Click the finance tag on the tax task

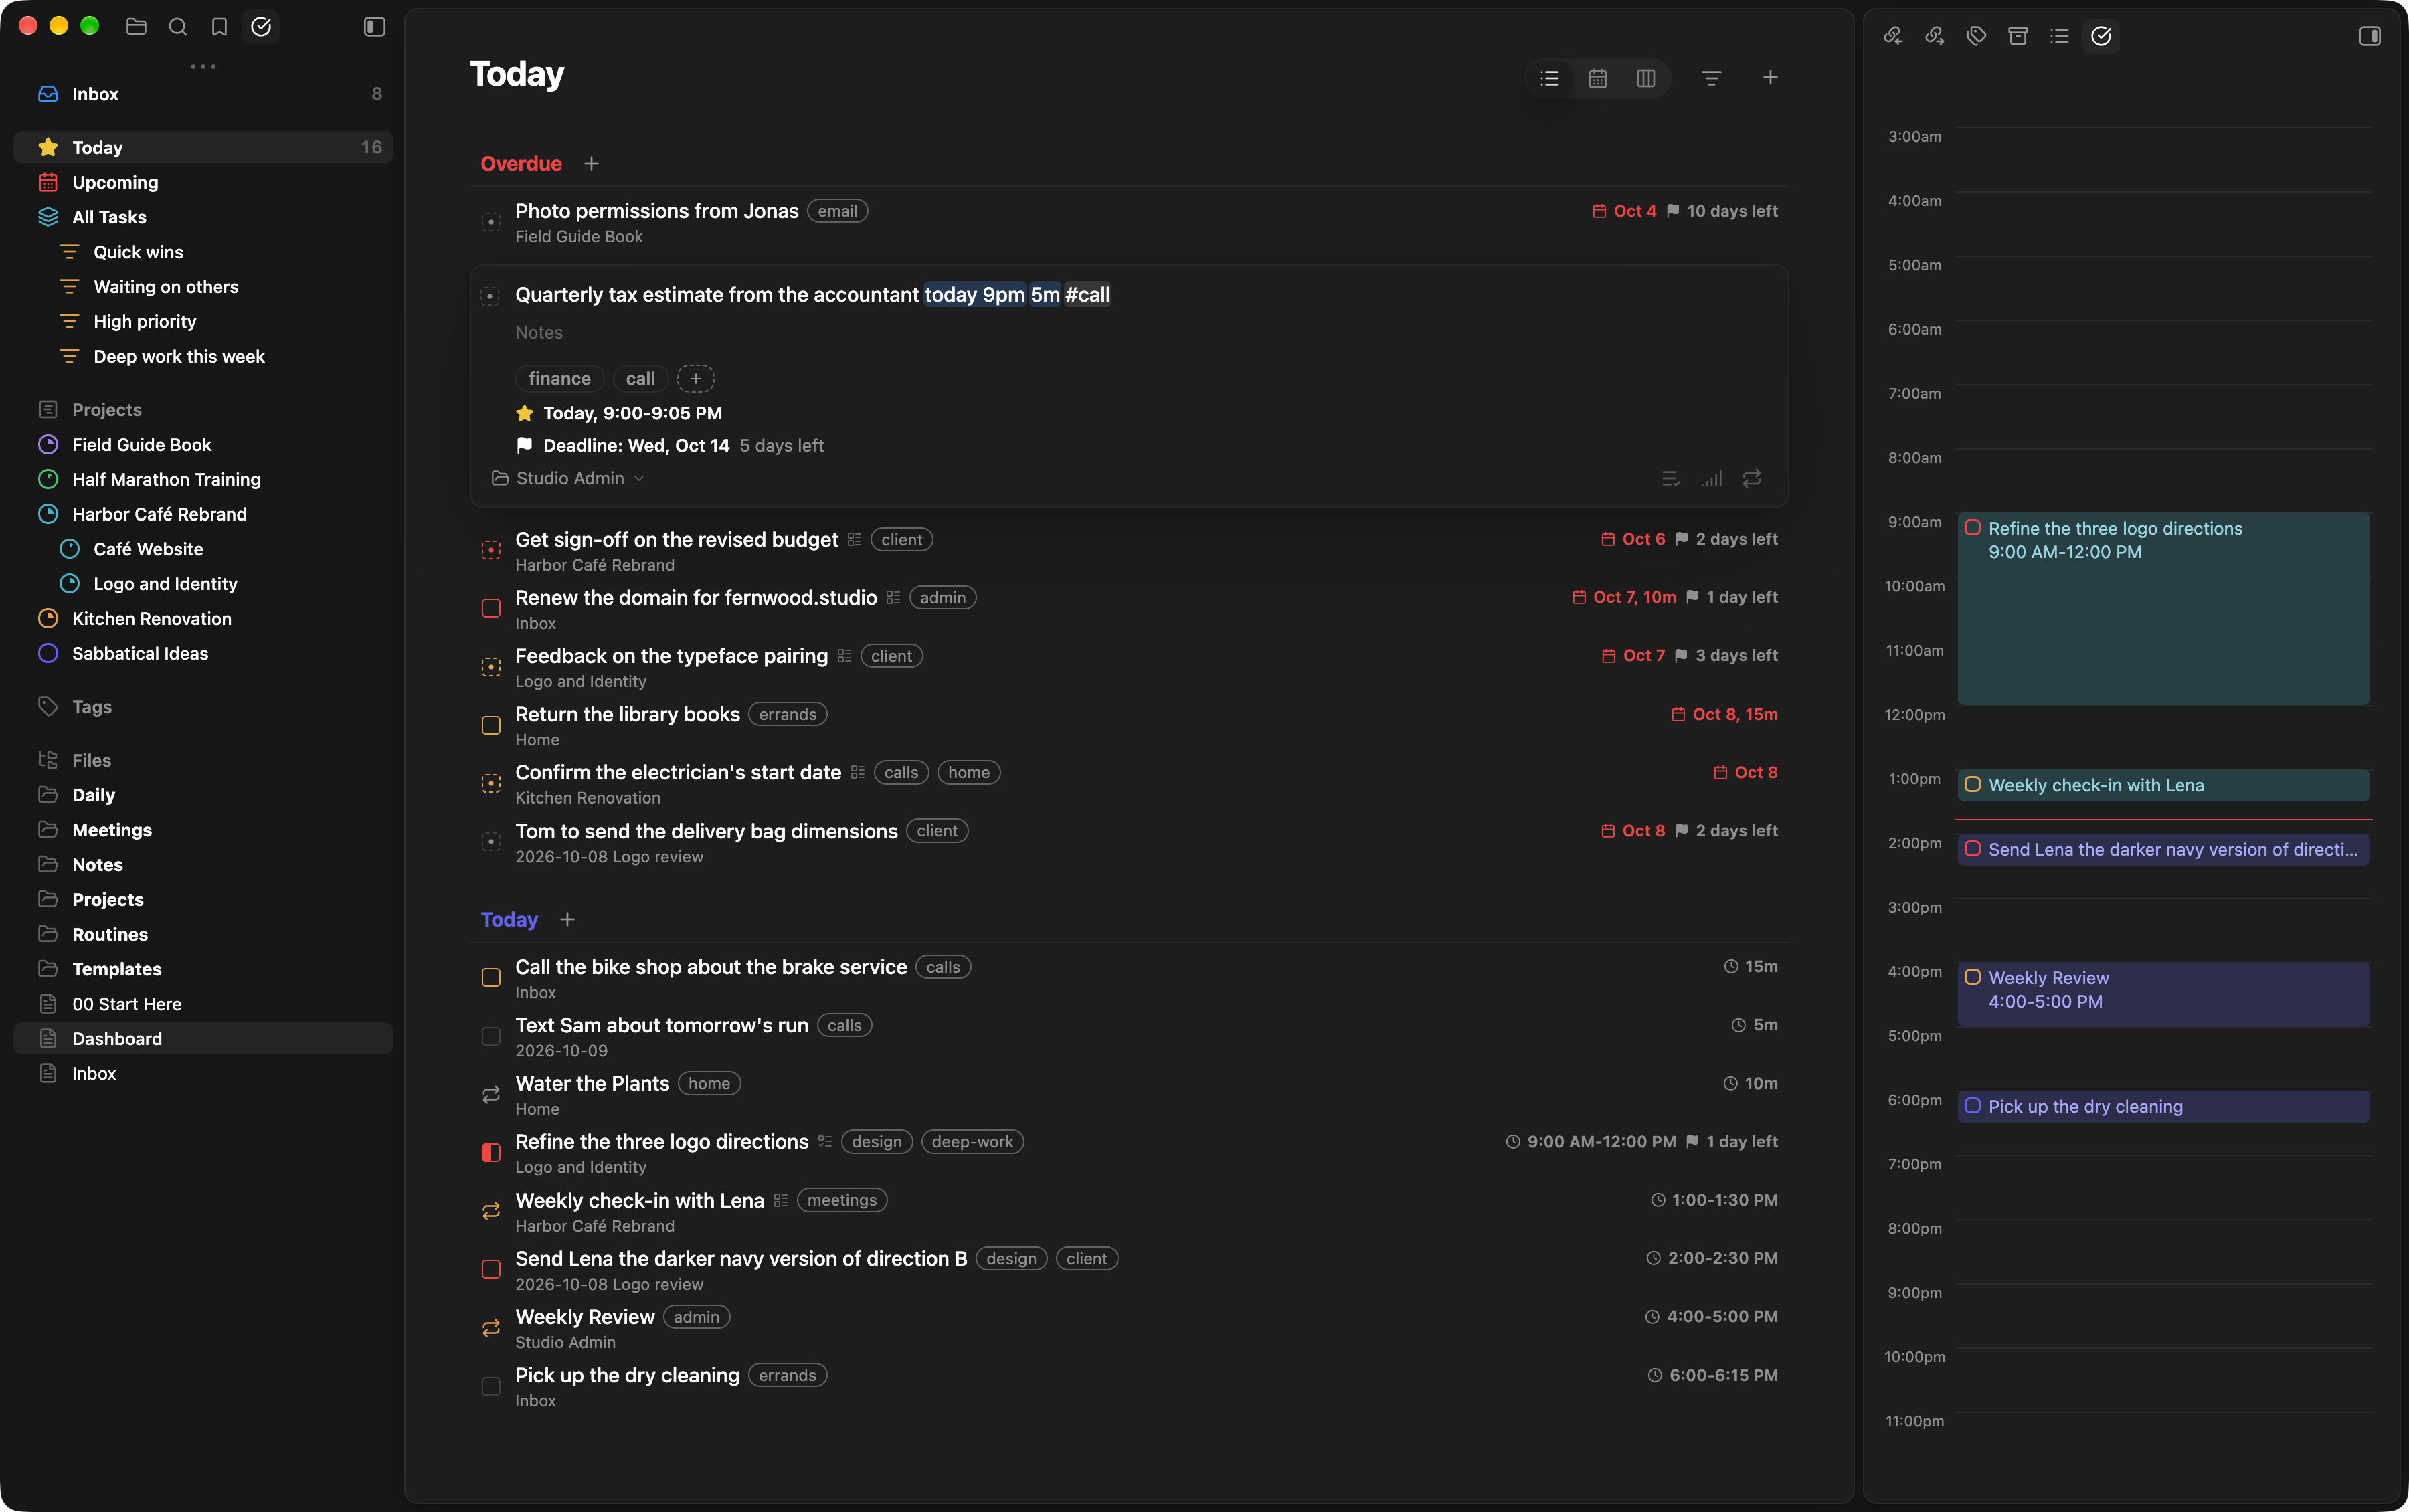click(x=559, y=379)
